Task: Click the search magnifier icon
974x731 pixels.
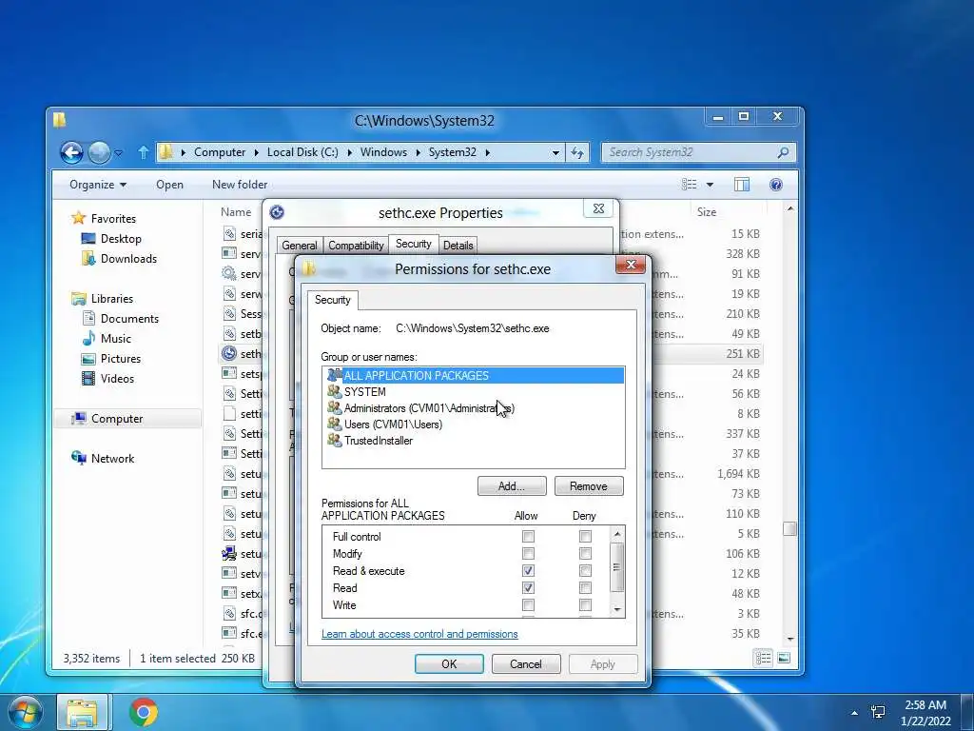Action: point(784,152)
